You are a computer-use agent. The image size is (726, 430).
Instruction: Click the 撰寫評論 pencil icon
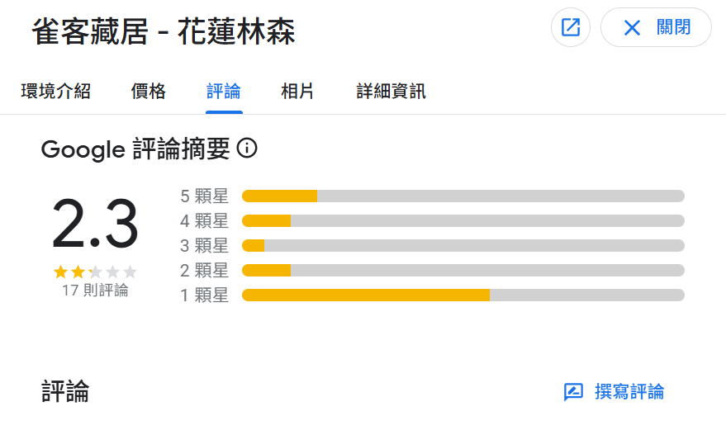point(573,392)
